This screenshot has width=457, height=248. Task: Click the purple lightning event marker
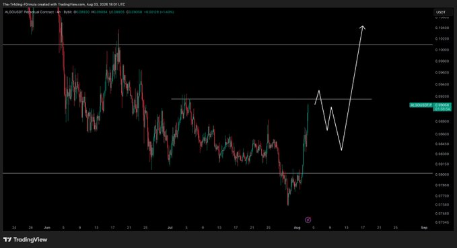pyautogui.click(x=308, y=220)
